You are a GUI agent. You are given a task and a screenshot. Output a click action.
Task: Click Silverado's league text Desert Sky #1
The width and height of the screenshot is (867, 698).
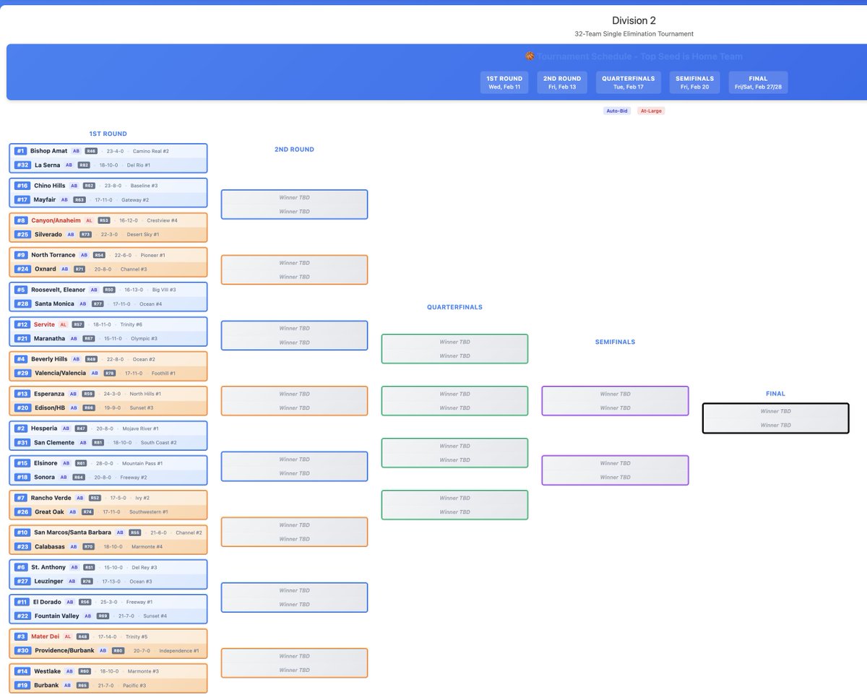pos(142,234)
